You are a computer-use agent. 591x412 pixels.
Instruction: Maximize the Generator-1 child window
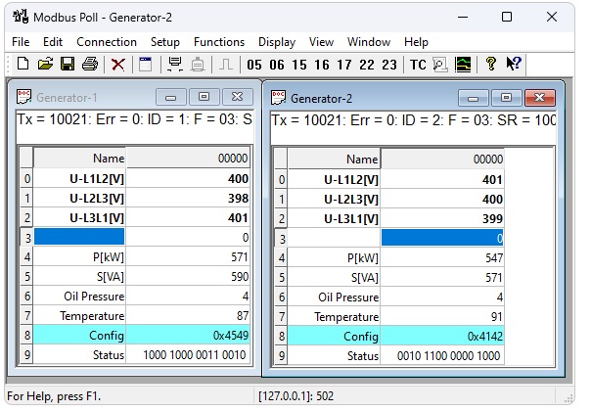204,97
